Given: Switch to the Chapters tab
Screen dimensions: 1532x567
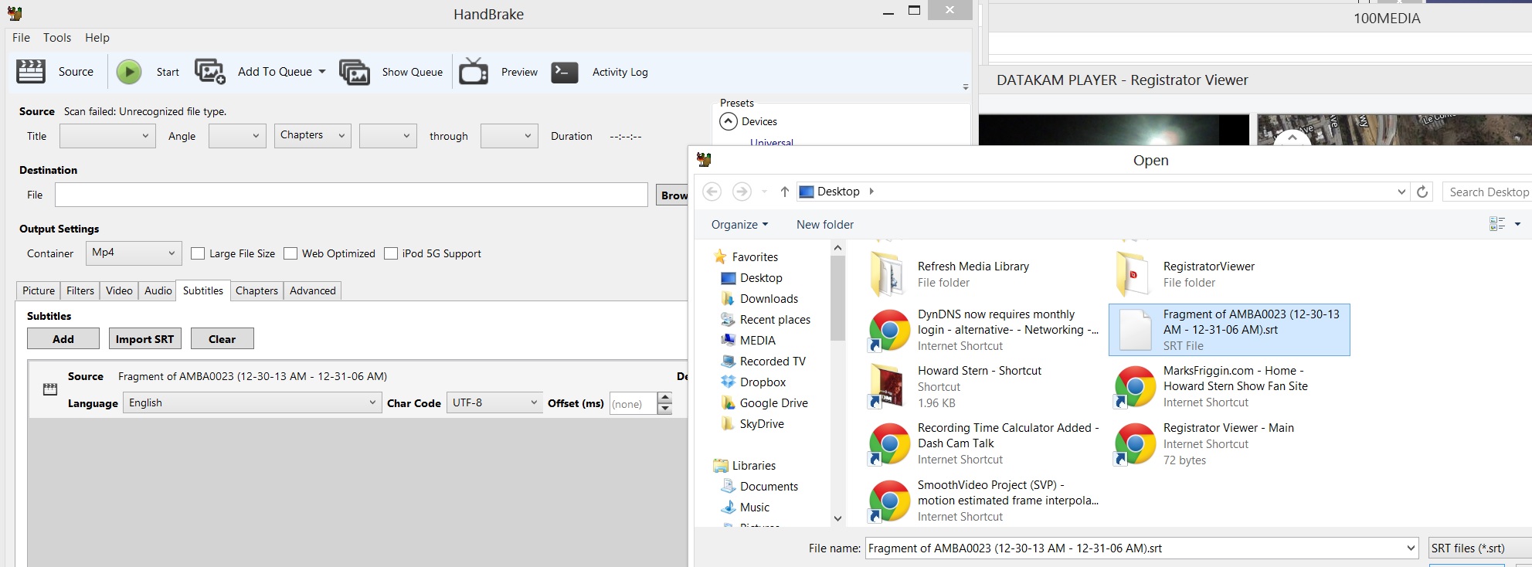Looking at the screenshot, I should coord(256,290).
